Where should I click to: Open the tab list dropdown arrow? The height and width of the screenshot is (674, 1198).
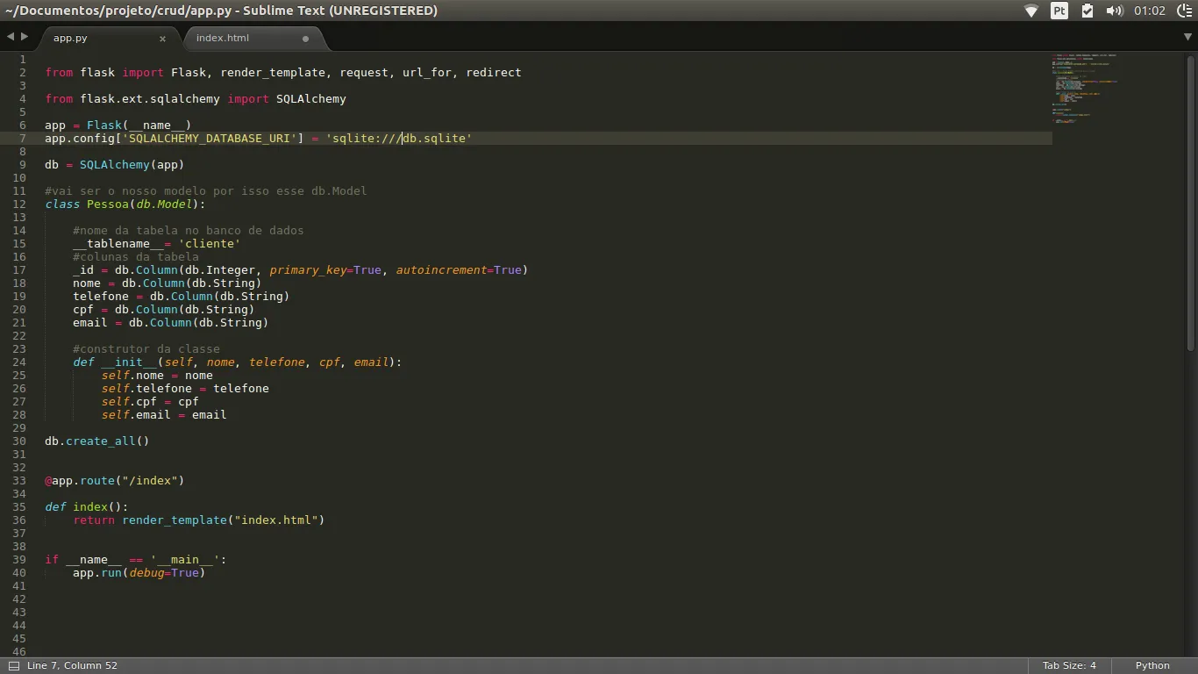coord(1189,38)
